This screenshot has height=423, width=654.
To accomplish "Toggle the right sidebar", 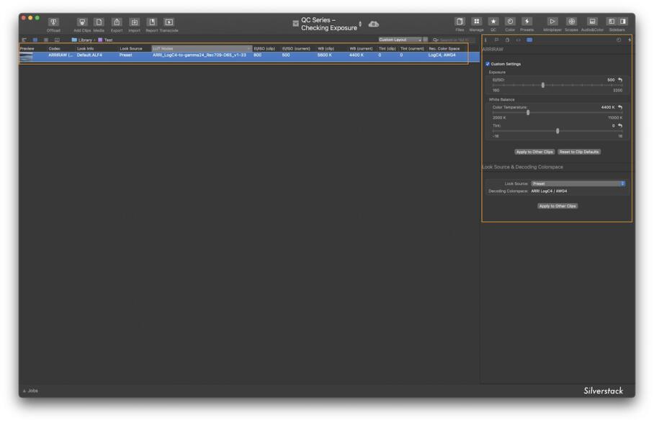I will (623, 22).
